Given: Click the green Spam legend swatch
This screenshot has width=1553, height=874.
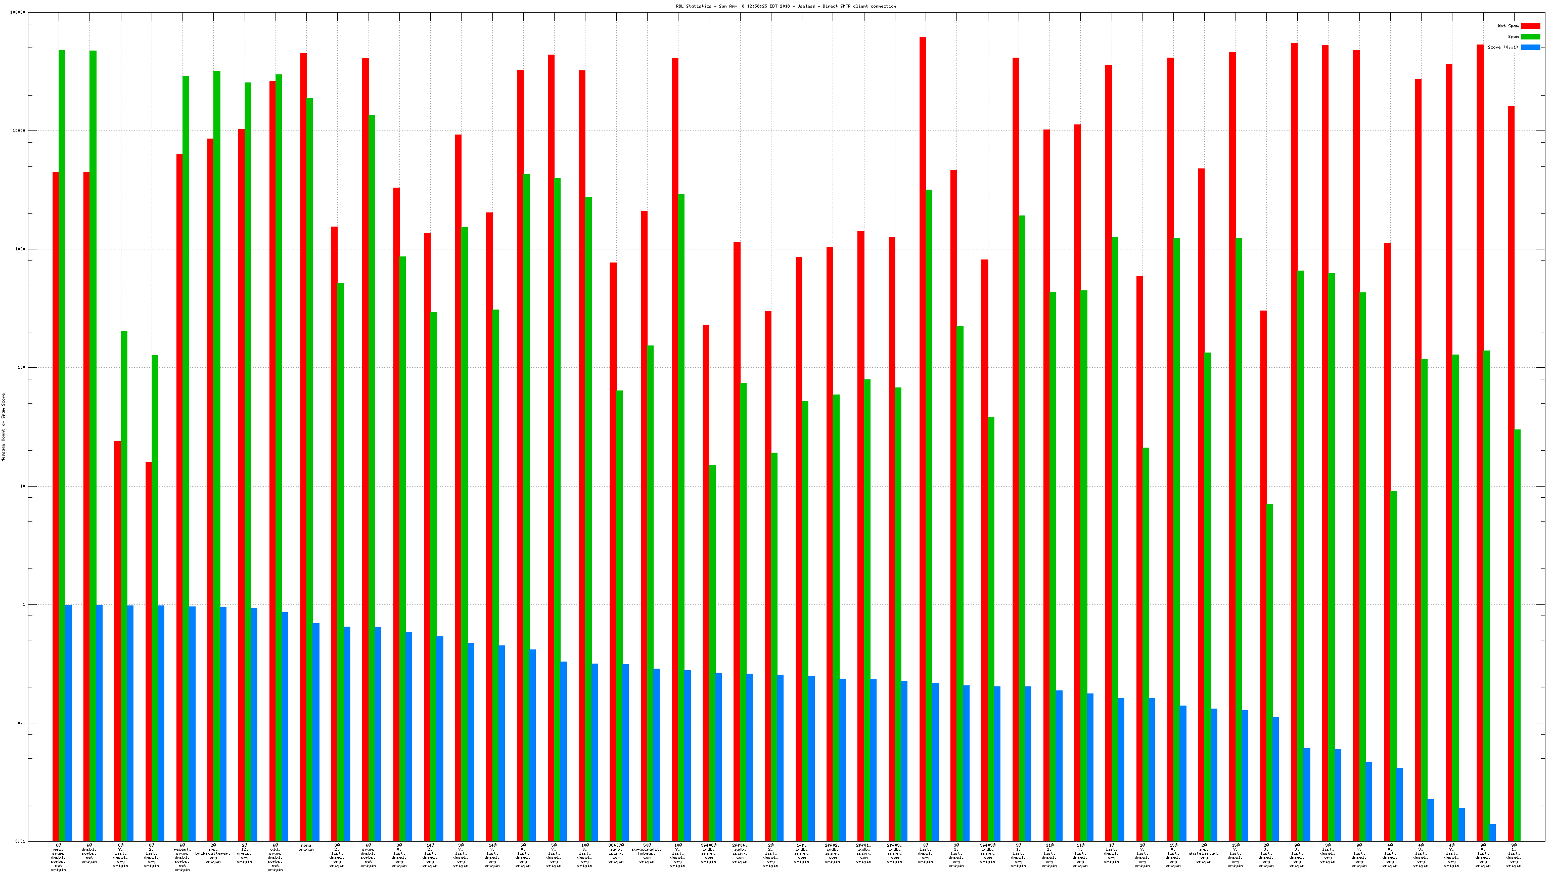Looking at the screenshot, I should click(x=1530, y=37).
